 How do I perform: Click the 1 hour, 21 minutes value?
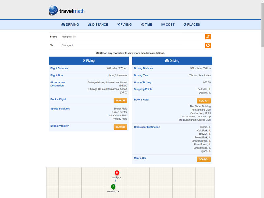point(117,75)
